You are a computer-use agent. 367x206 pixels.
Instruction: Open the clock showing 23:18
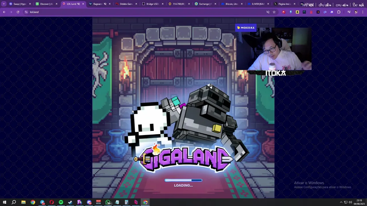pyautogui.click(x=359, y=202)
